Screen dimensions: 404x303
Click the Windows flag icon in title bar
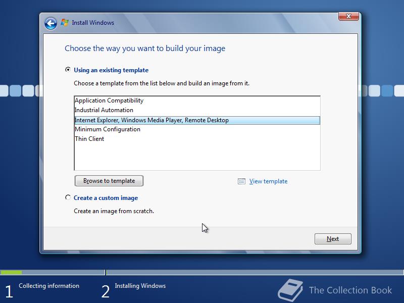(65, 23)
